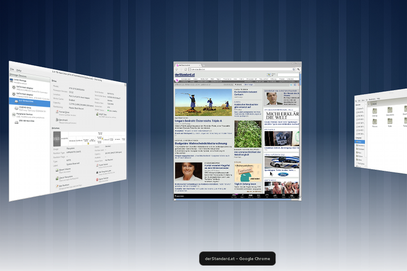Screen dimensions: 407x271
Task: Select the highlighted 1.0 TB Hard Disk entry
Action: [x=28, y=101]
